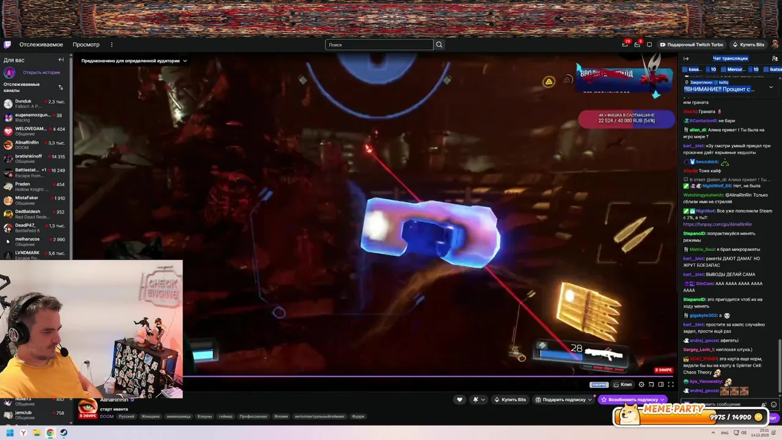Open melharucos channel in sidebar
Screen dimensions: 782x440
click(35, 242)
